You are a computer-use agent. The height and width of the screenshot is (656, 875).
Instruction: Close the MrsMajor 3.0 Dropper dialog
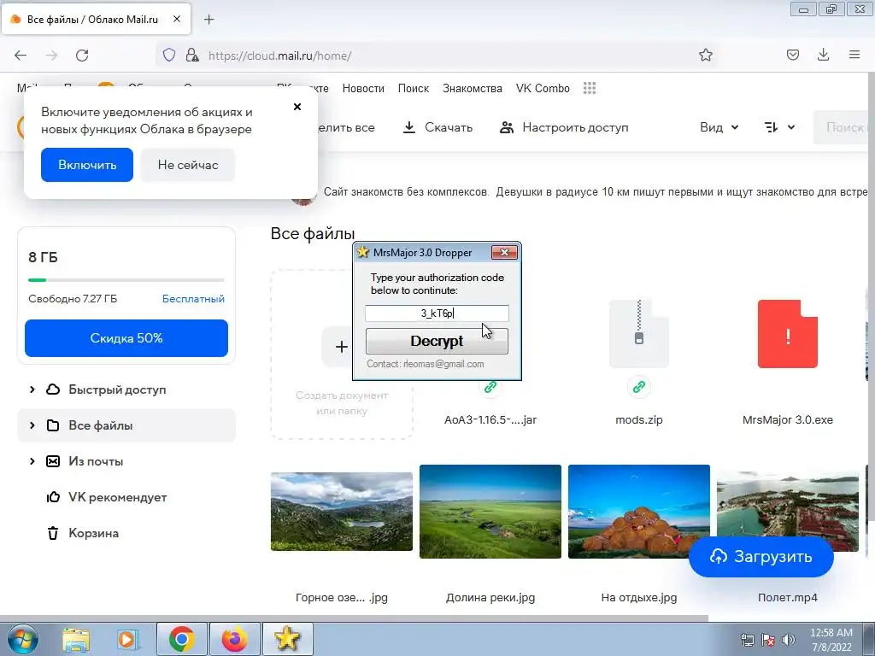pos(504,252)
